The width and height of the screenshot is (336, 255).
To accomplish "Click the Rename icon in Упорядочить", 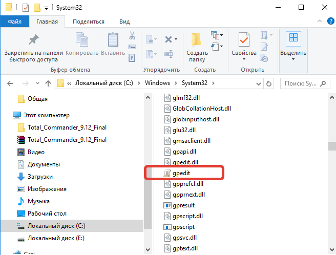I will point(169,54).
